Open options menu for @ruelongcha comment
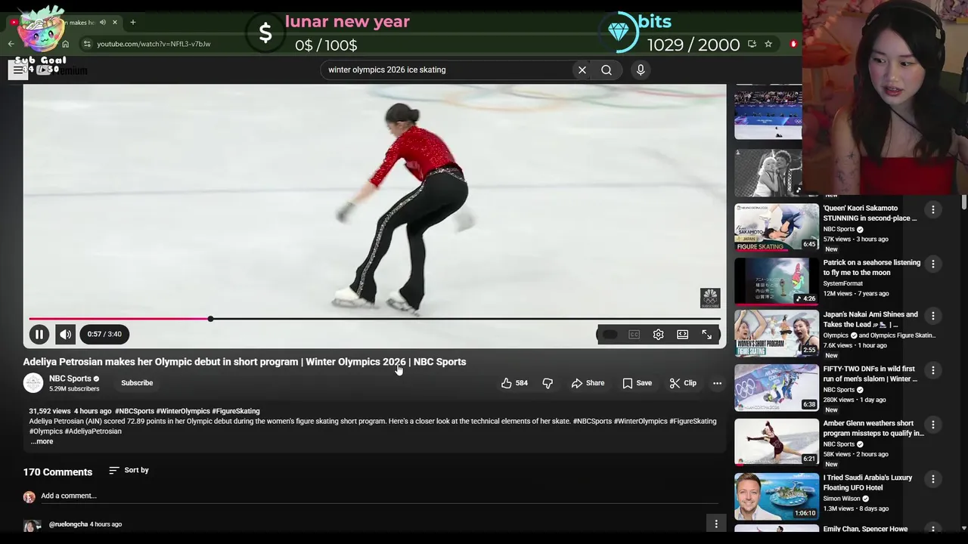Viewport: 968px width, 544px height. (716, 524)
